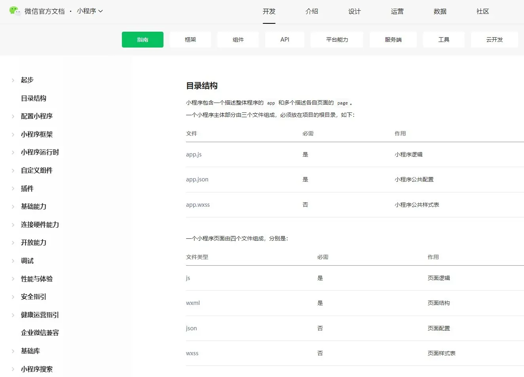524x377 pixels.
Task: Click the 框架 category button
Action: 190,40
